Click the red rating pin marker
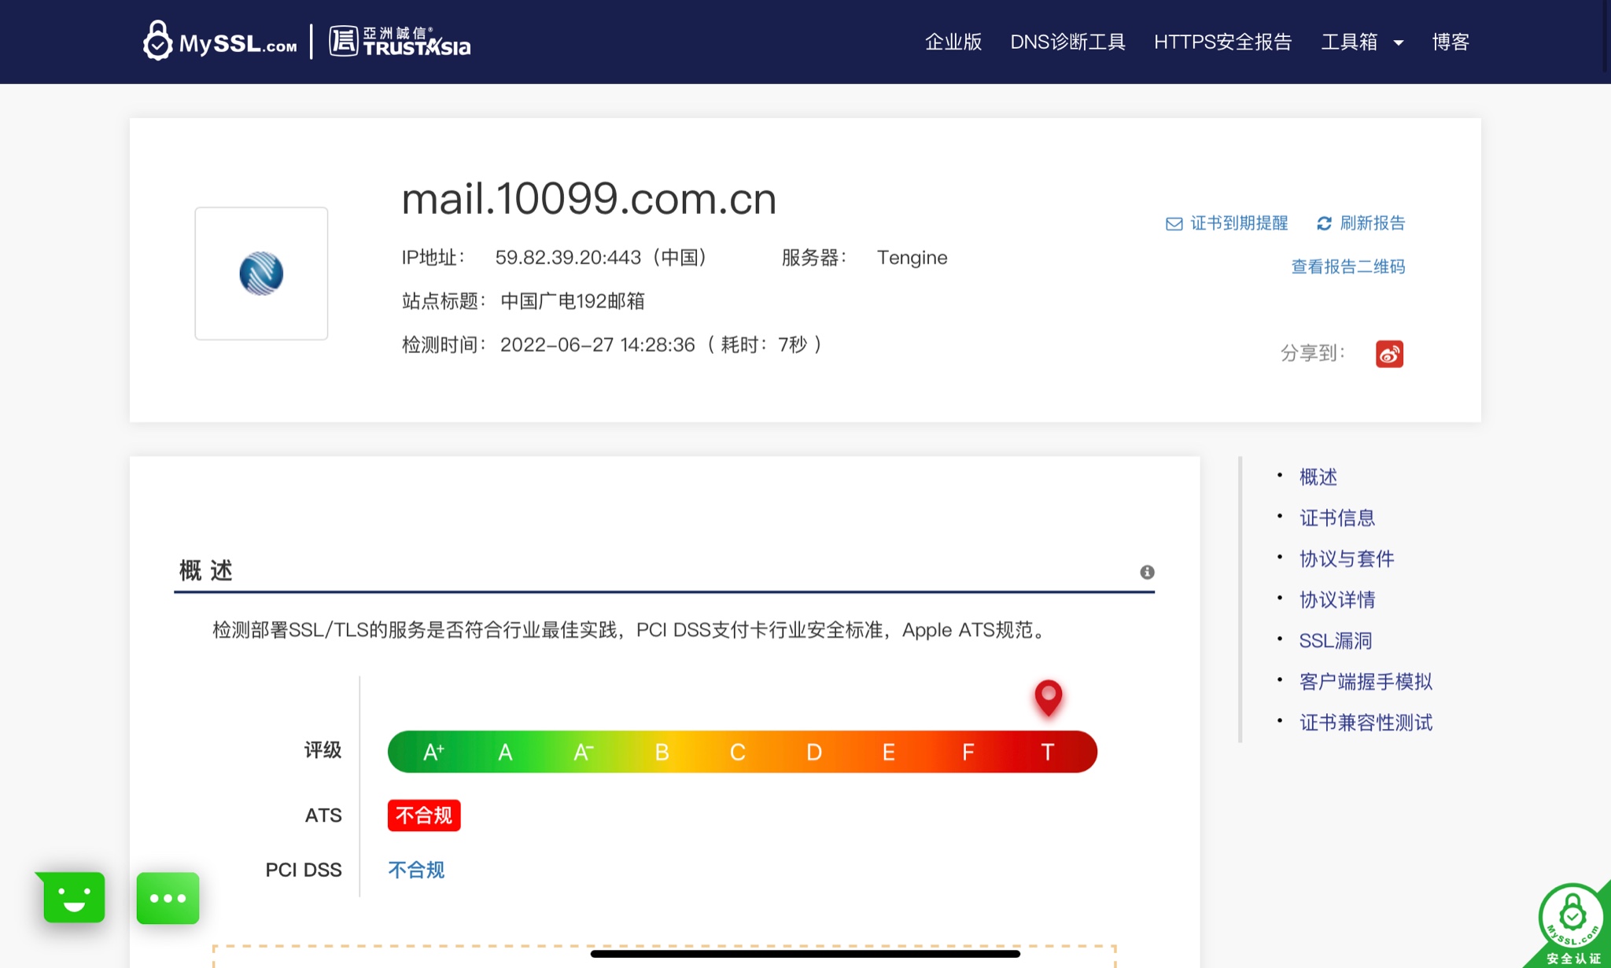Image resolution: width=1611 pixels, height=968 pixels. 1048,696
